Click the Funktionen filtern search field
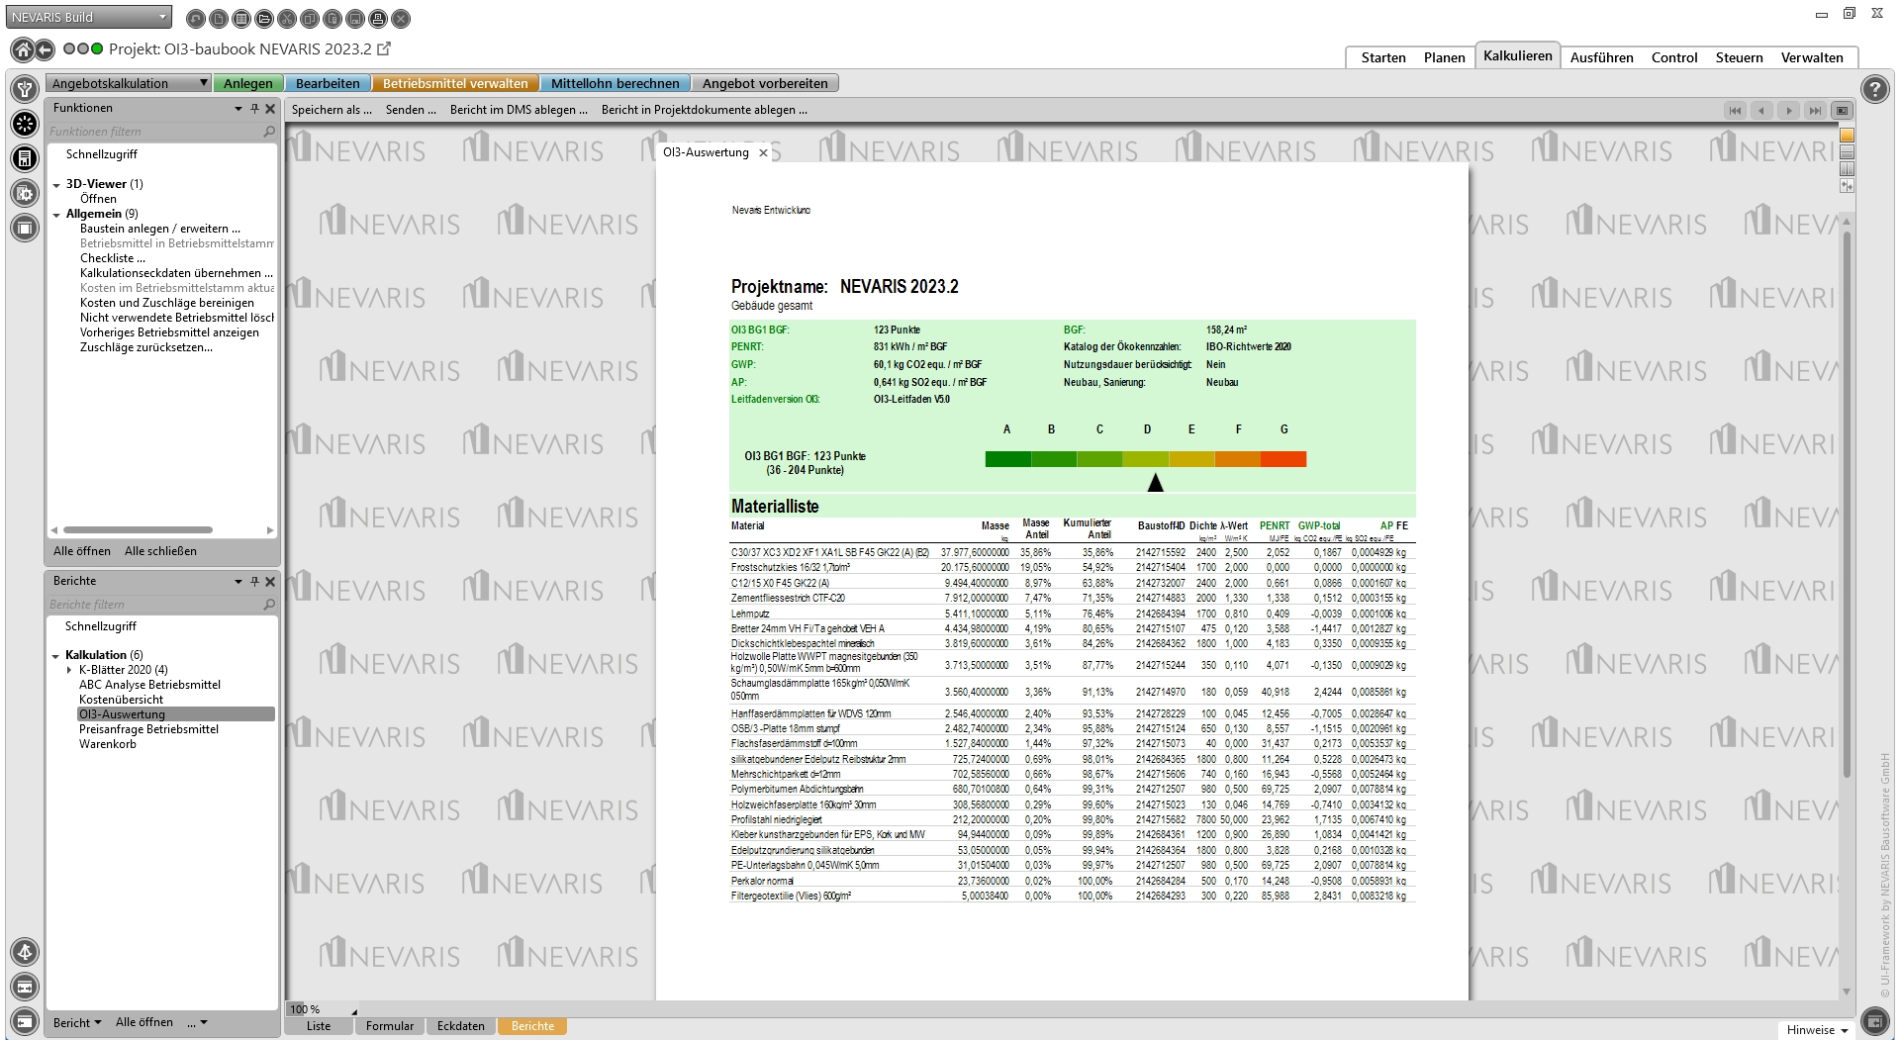 [x=162, y=132]
